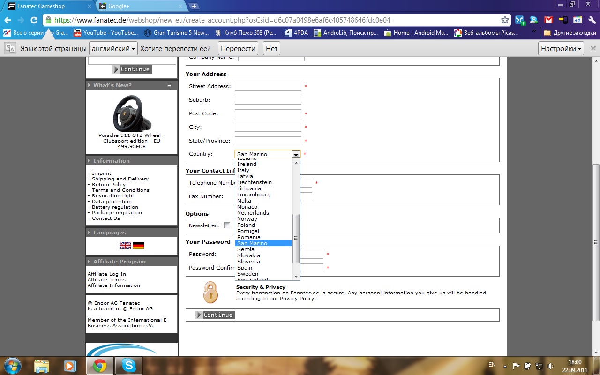600x375 pixels.
Task: Switch language with the German flag
Action: click(138, 245)
